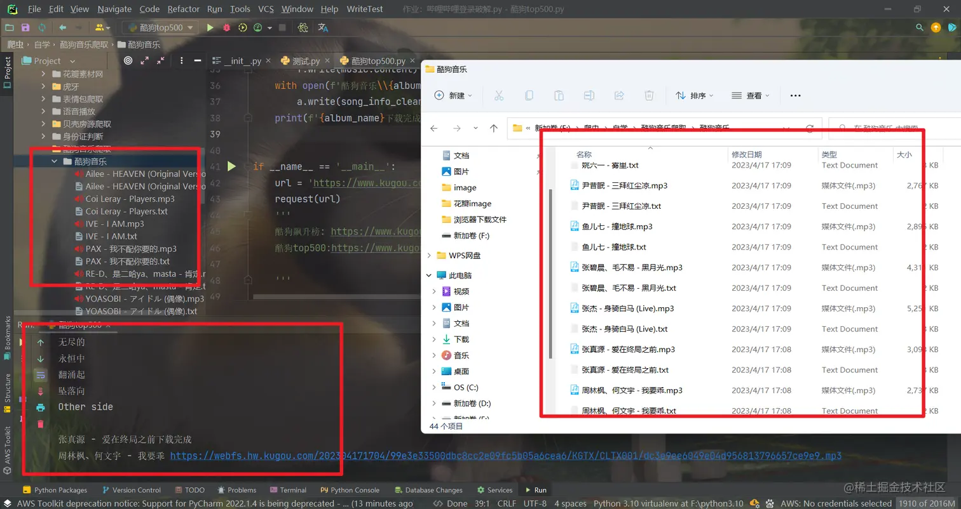The width and height of the screenshot is (961, 509).
Task: Select Coi Leray - Players.mp3 in project tree
Action: [125, 199]
